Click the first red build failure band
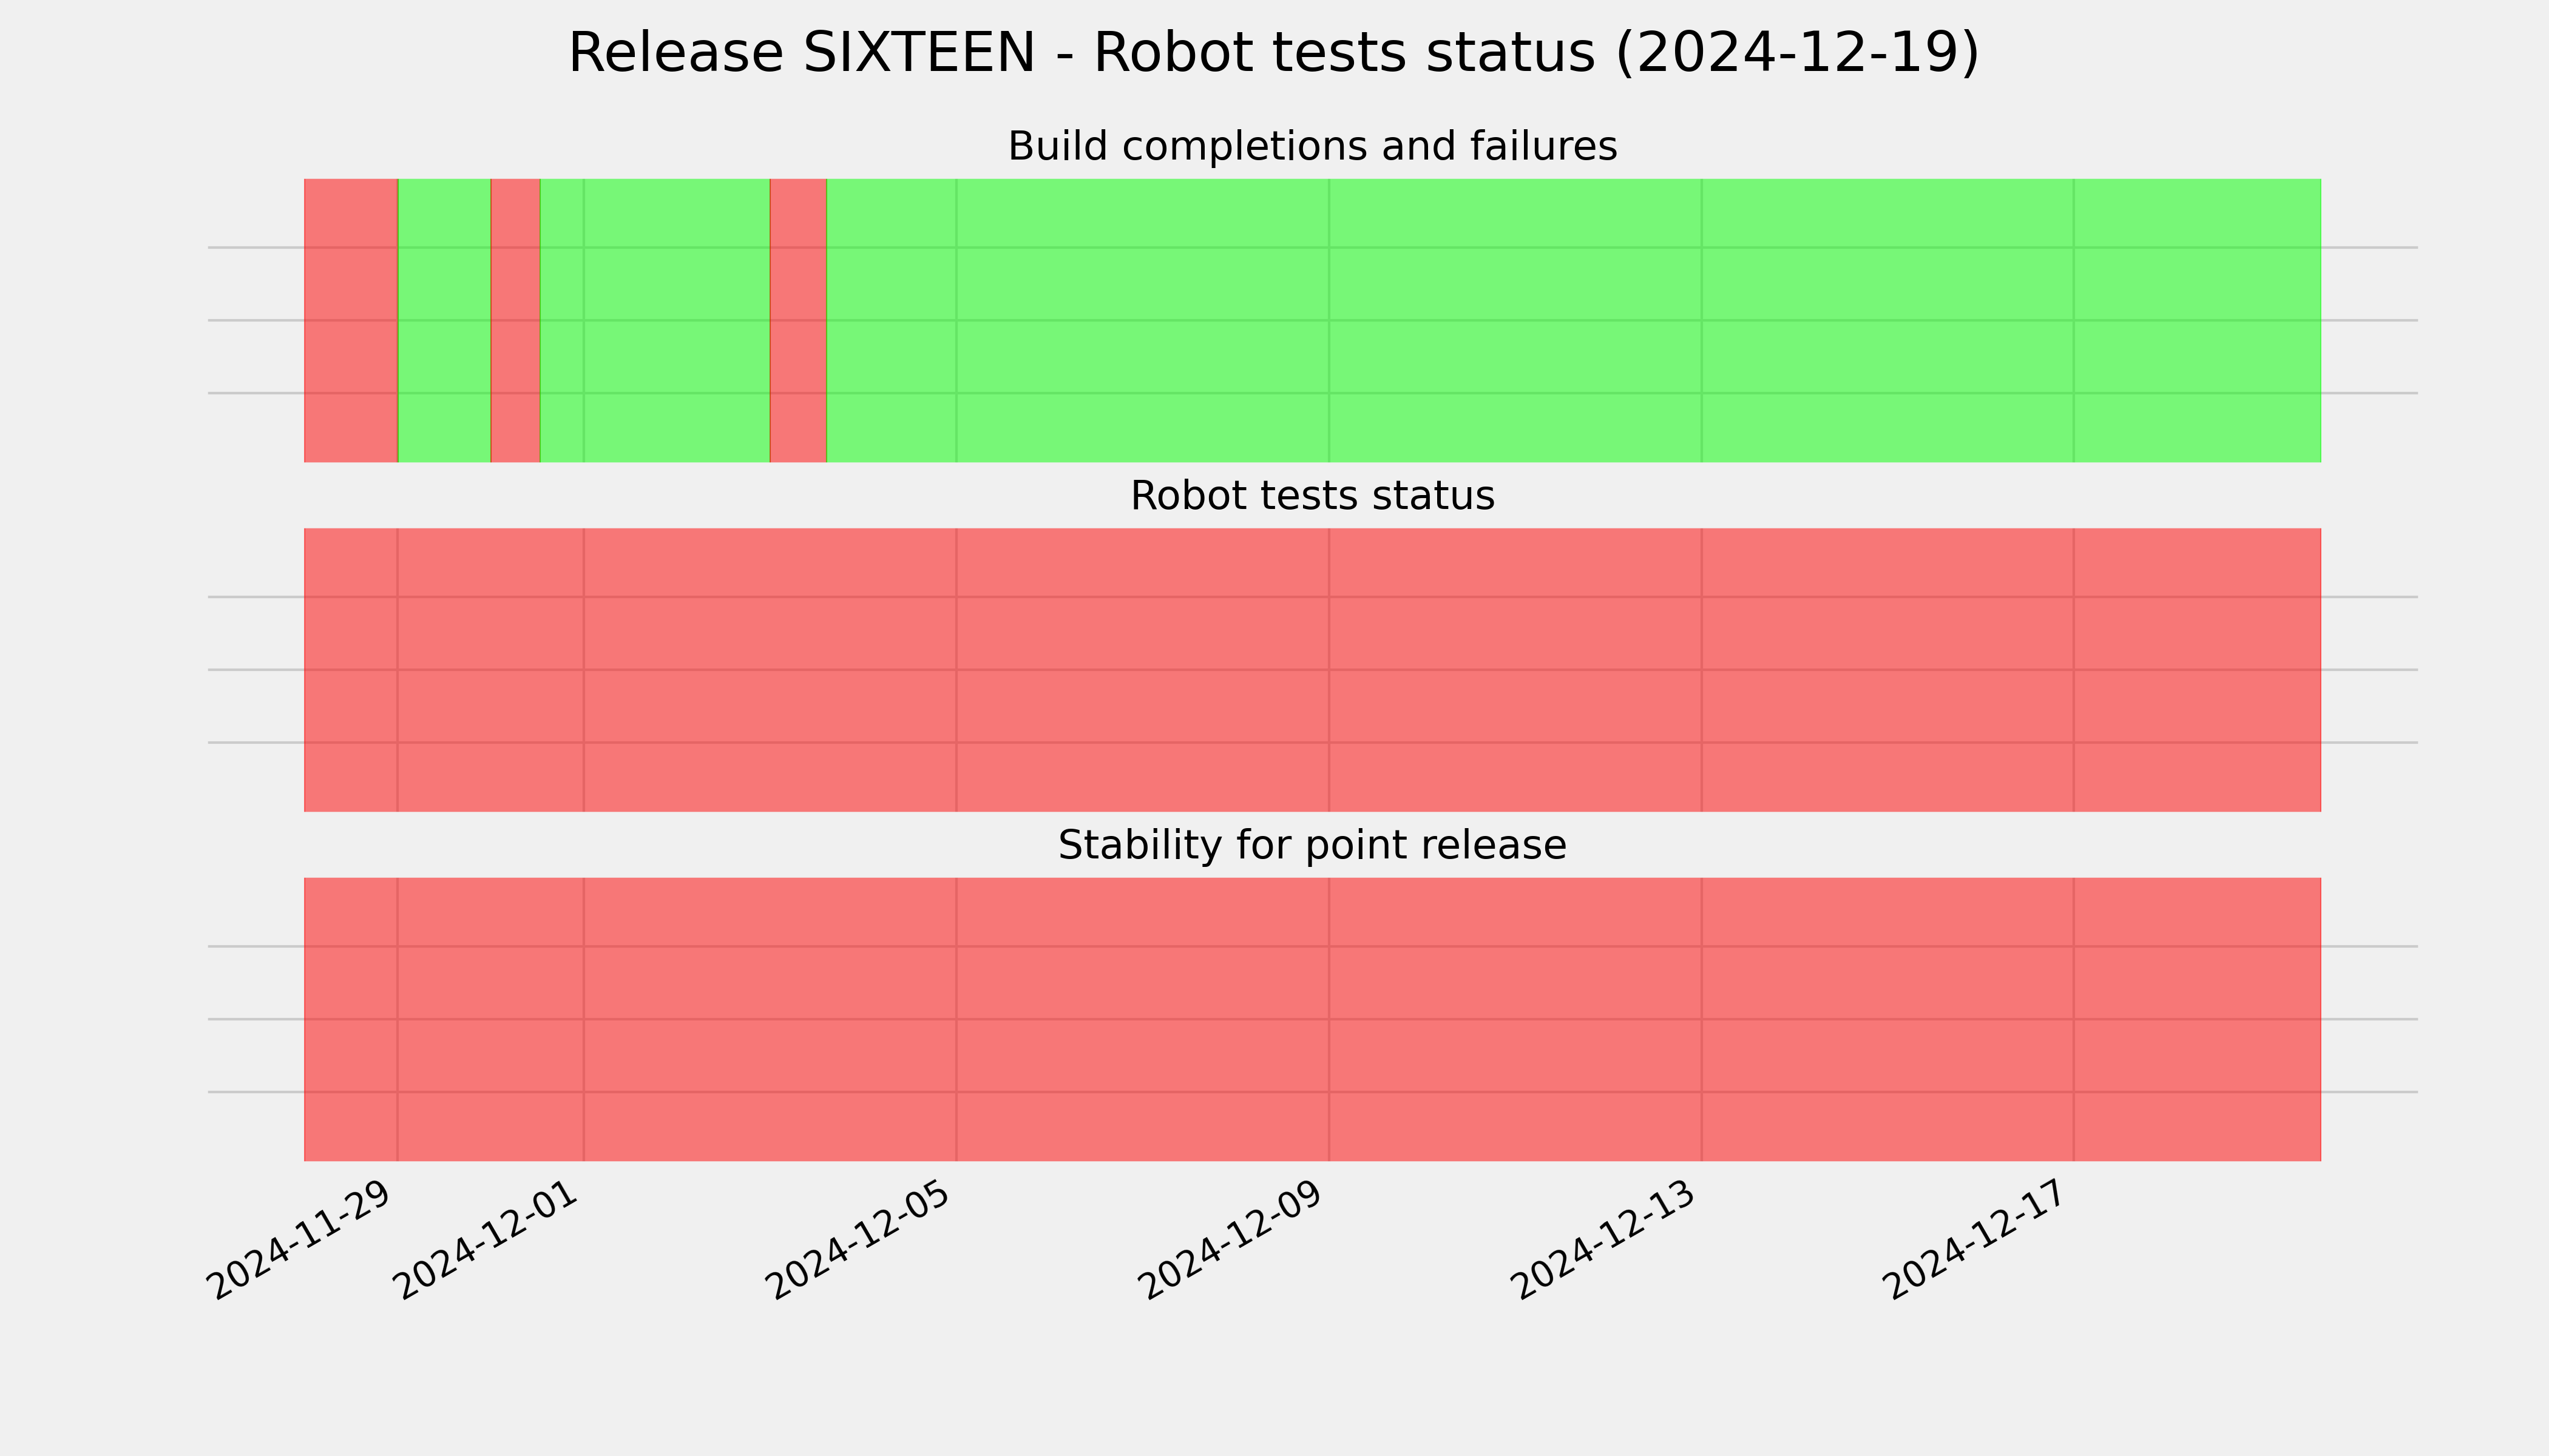The height and width of the screenshot is (1456, 2549). coord(351,320)
